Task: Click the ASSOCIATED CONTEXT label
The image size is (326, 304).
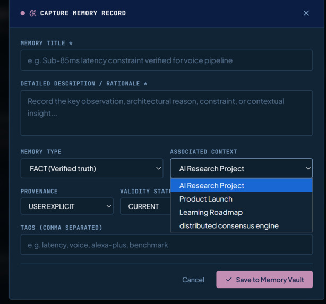Action: pos(203,152)
